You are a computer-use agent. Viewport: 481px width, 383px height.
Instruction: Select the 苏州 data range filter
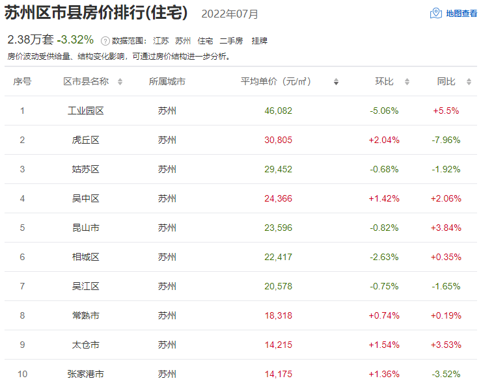click(183, 41)
